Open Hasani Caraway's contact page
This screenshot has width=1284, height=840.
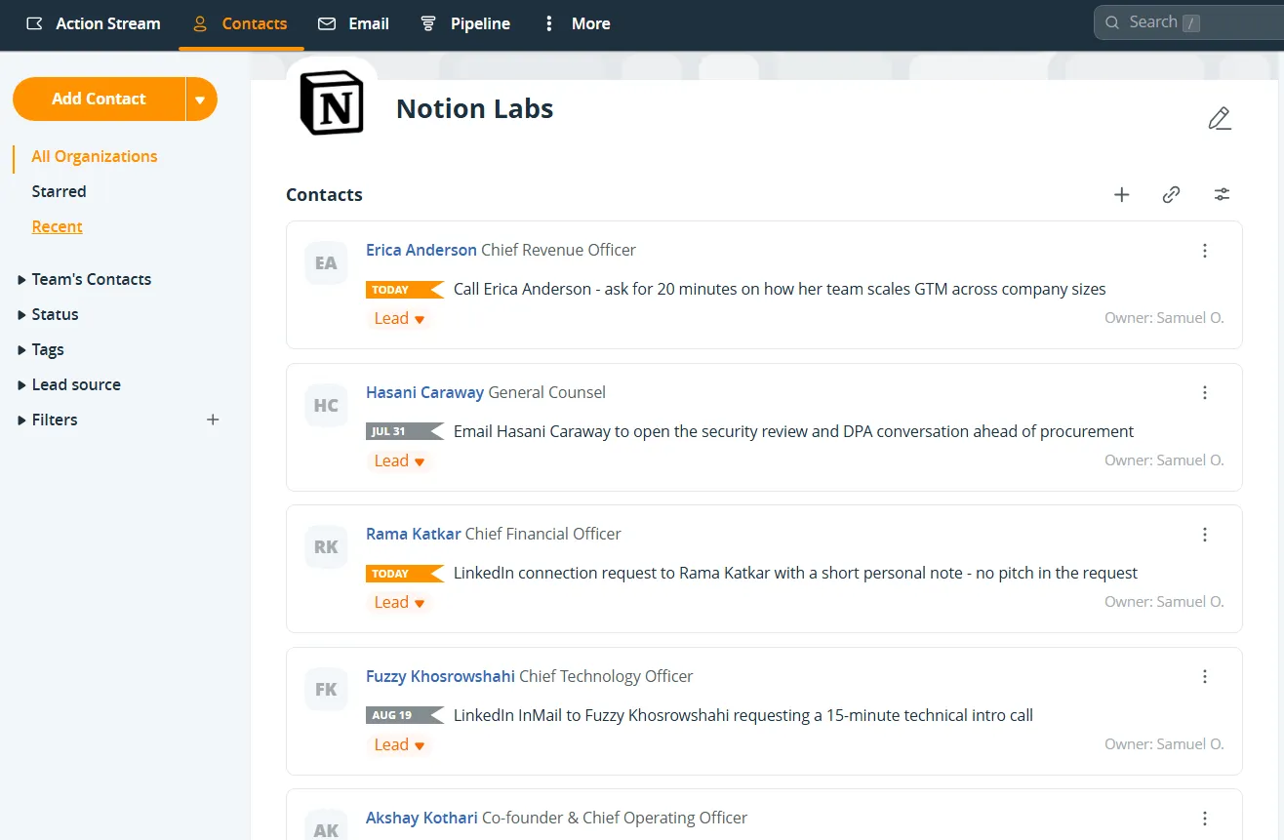(x=424, y=392)
